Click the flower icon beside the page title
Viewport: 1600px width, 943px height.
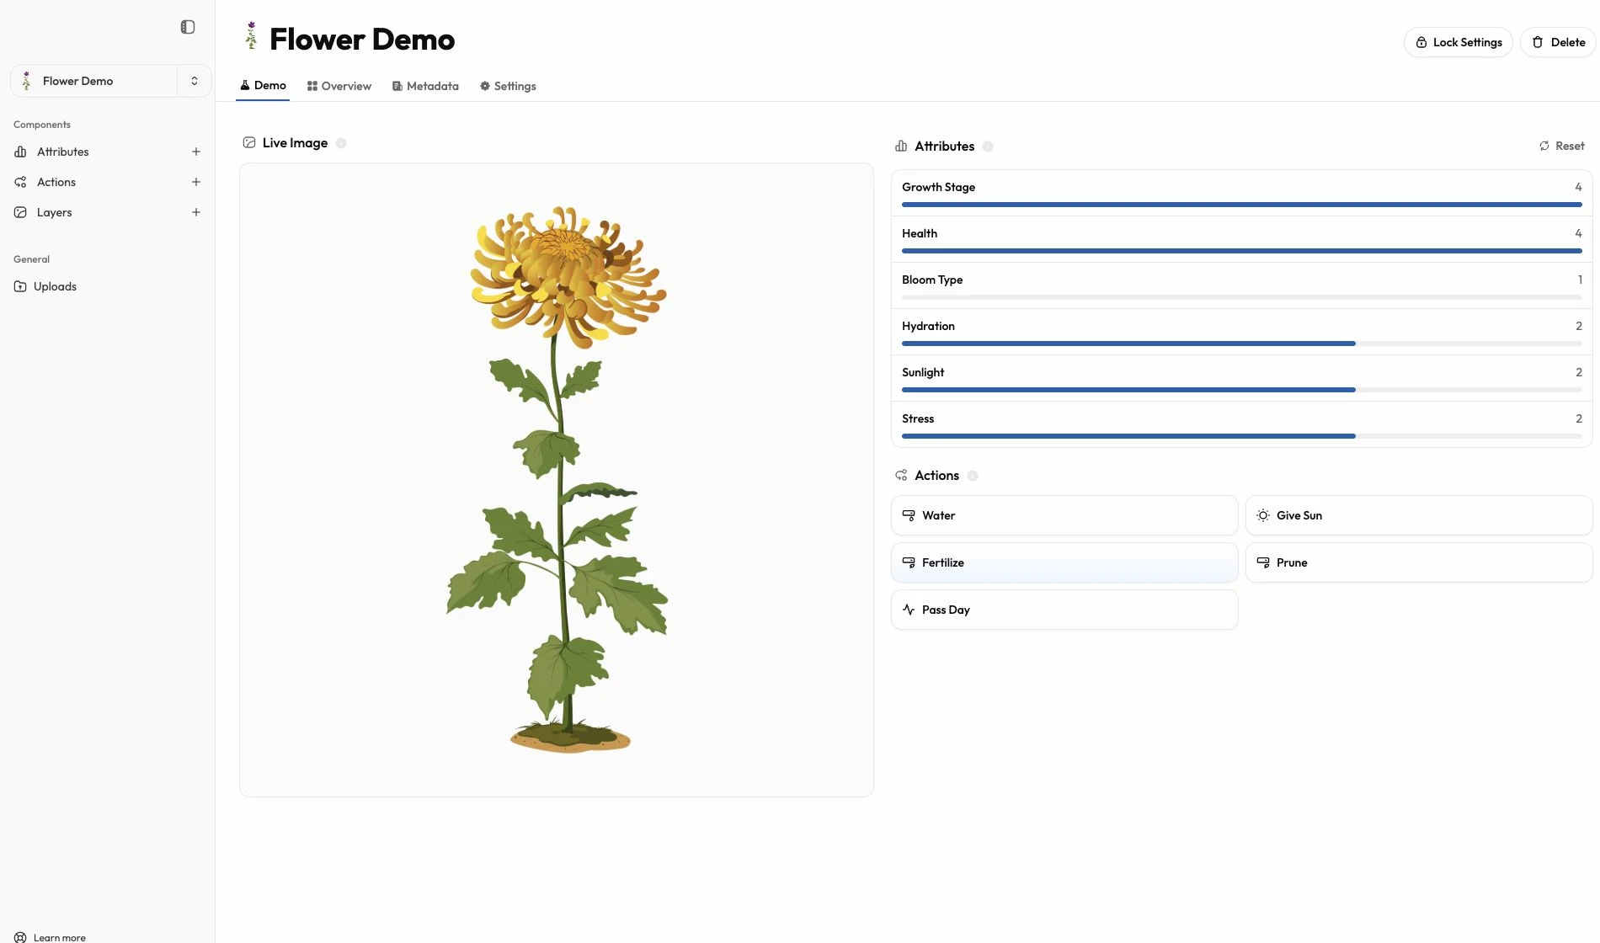251,36
